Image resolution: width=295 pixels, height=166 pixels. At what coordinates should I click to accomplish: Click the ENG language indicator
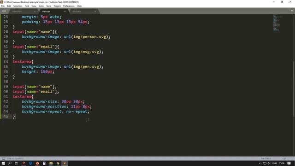(275, 163)
